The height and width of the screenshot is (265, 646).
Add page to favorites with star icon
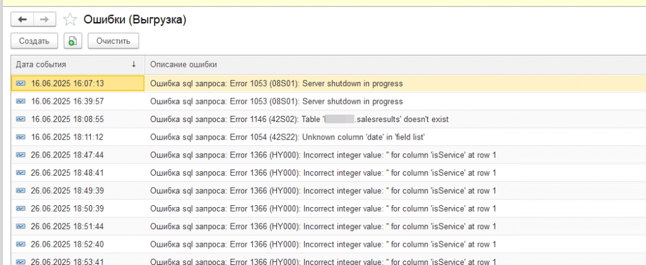click(x=70, y=20)
